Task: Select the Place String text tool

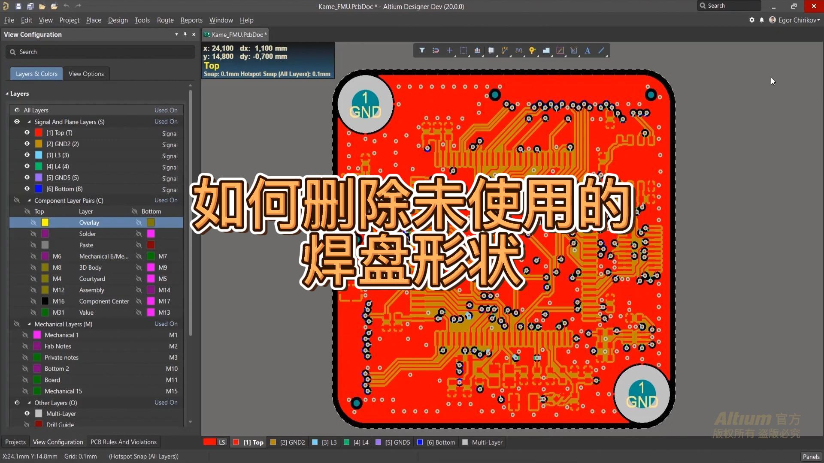Action: point(588,51)
